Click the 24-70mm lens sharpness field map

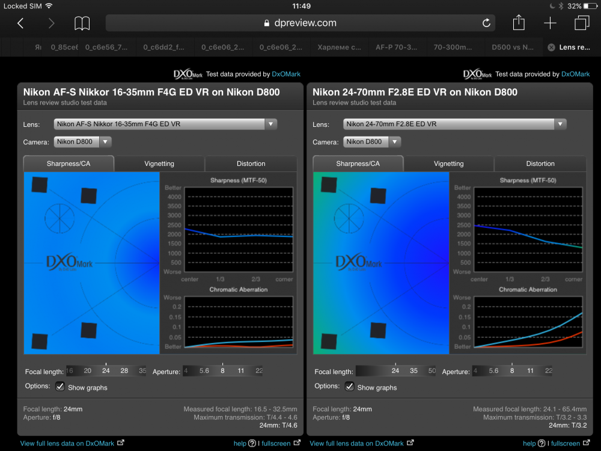click(x=381, y=263)
